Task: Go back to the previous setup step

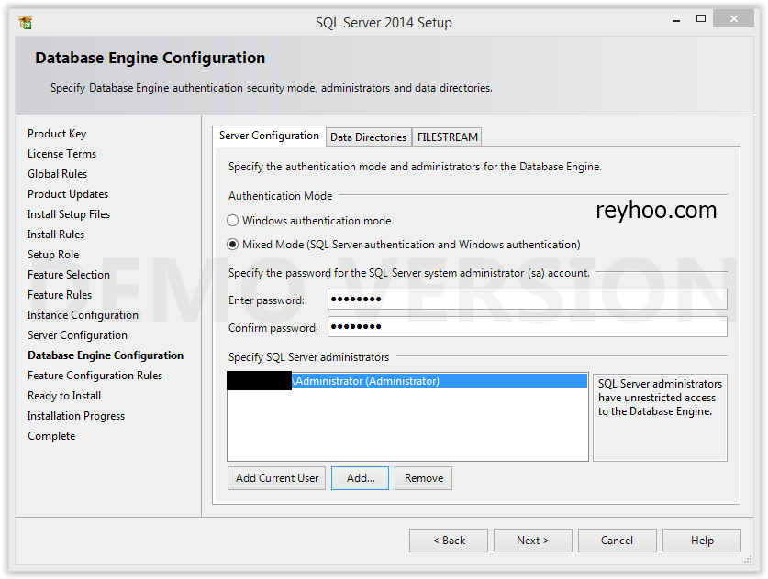Action: 449,541
